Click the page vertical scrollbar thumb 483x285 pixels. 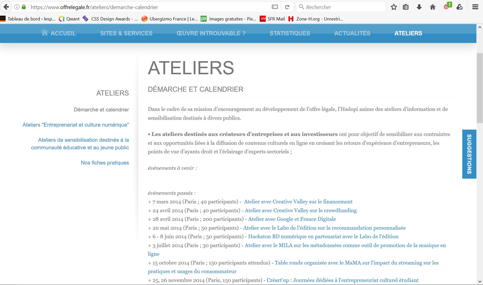(480, 88)
